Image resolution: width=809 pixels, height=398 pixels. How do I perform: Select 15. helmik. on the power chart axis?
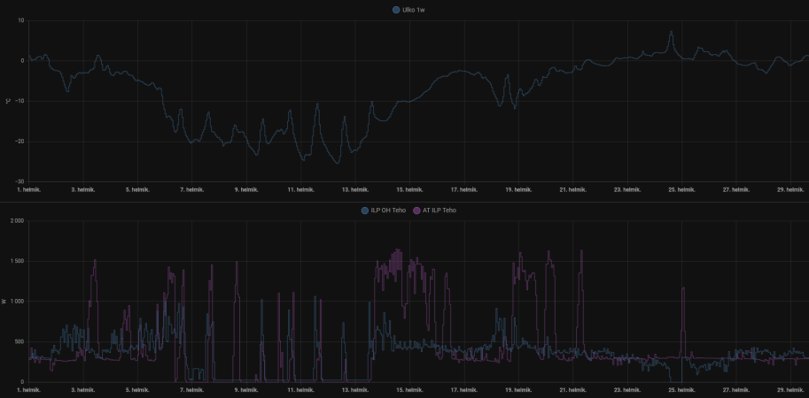point(410,389)
